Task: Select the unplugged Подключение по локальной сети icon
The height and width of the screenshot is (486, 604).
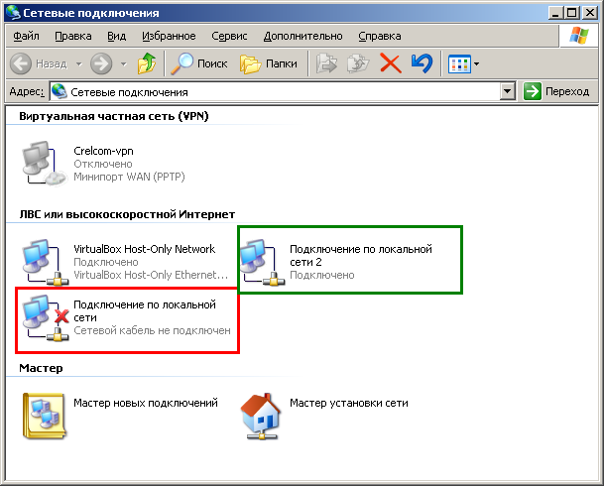Action: pos(45,317)
